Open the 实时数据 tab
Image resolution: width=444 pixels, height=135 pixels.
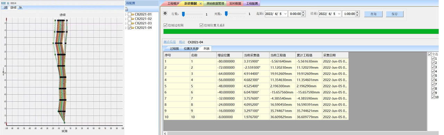point(235,3)
